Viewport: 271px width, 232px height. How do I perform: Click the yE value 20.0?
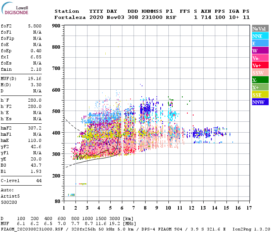36,159
